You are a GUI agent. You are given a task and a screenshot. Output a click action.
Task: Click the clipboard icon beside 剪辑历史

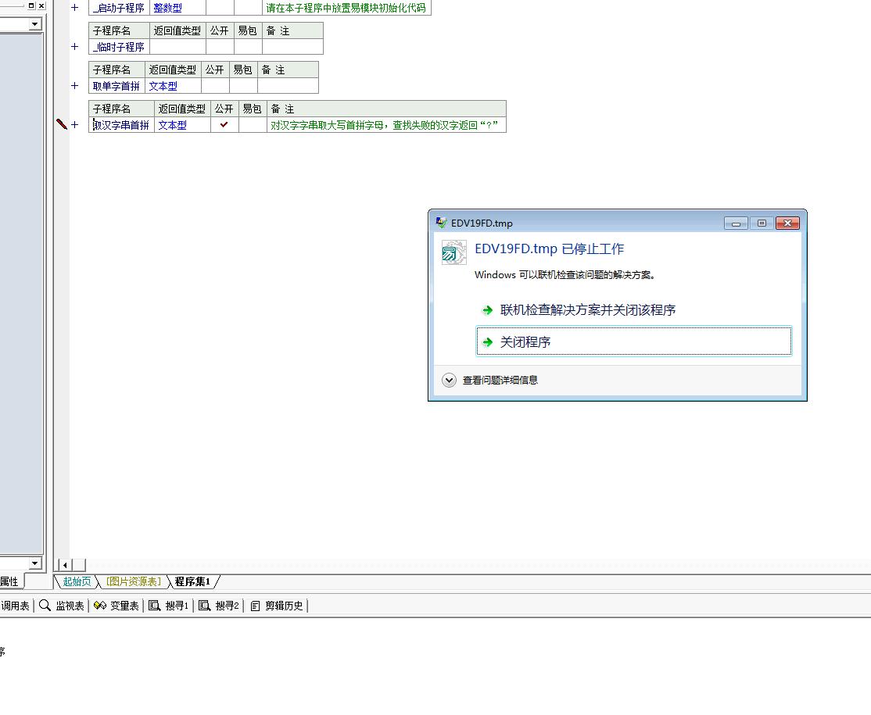256,606
